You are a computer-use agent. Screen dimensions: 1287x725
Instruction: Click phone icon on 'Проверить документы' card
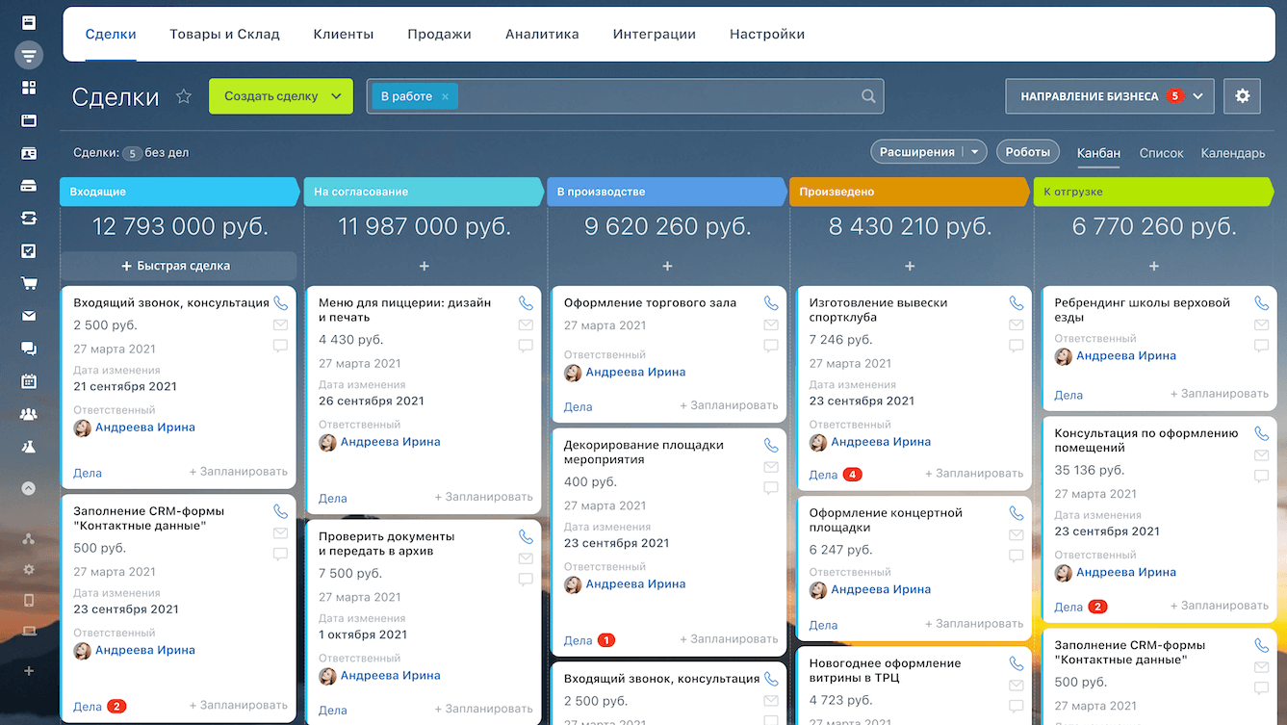(526, 536)
